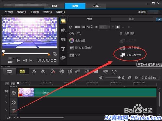
Task: Open 色彩校正 color correction
Action: click(77, 41)
